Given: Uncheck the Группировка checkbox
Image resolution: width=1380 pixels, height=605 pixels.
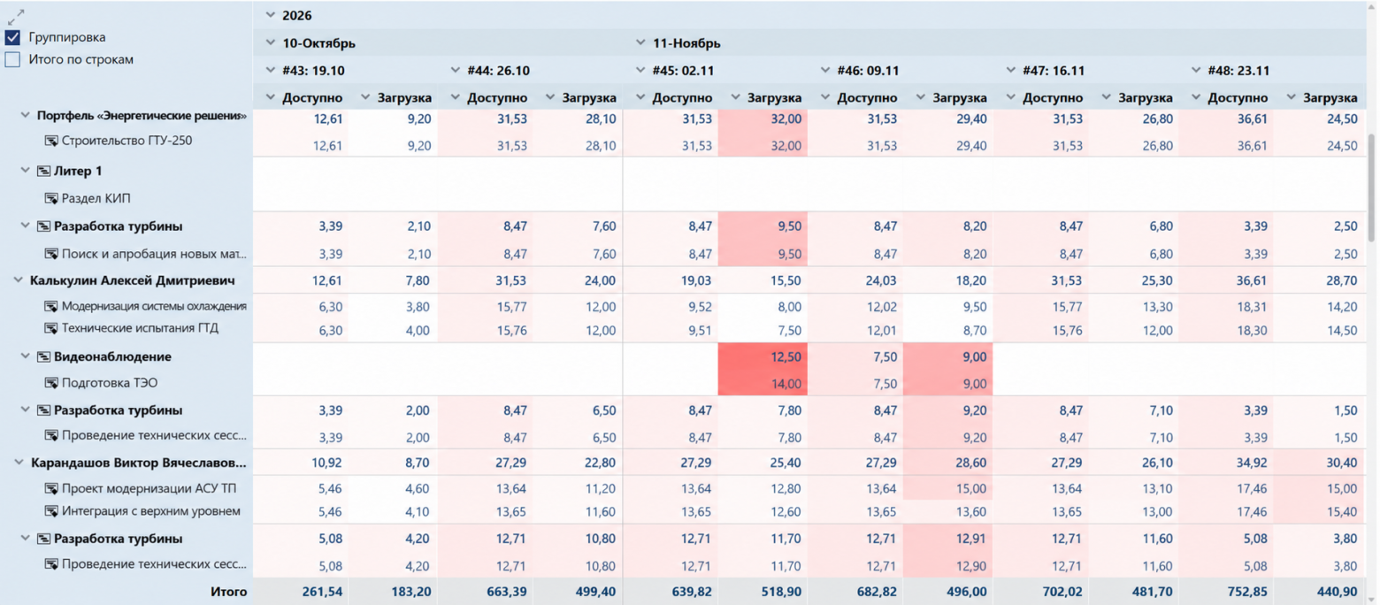Looking at the screenshot, I should [12, 38].
